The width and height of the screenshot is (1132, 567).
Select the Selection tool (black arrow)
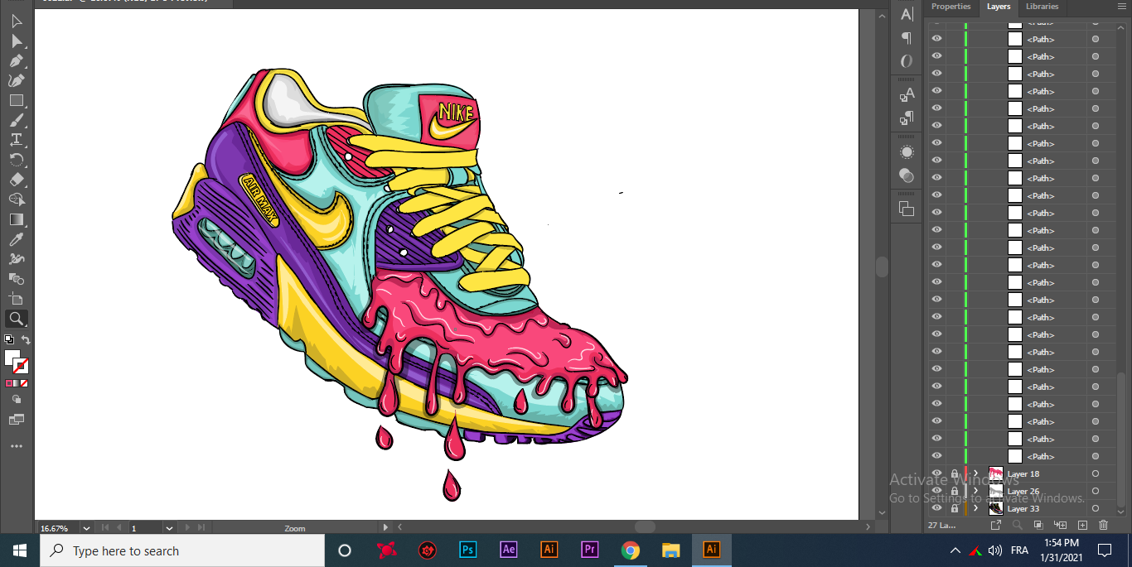tap(16, 22)
